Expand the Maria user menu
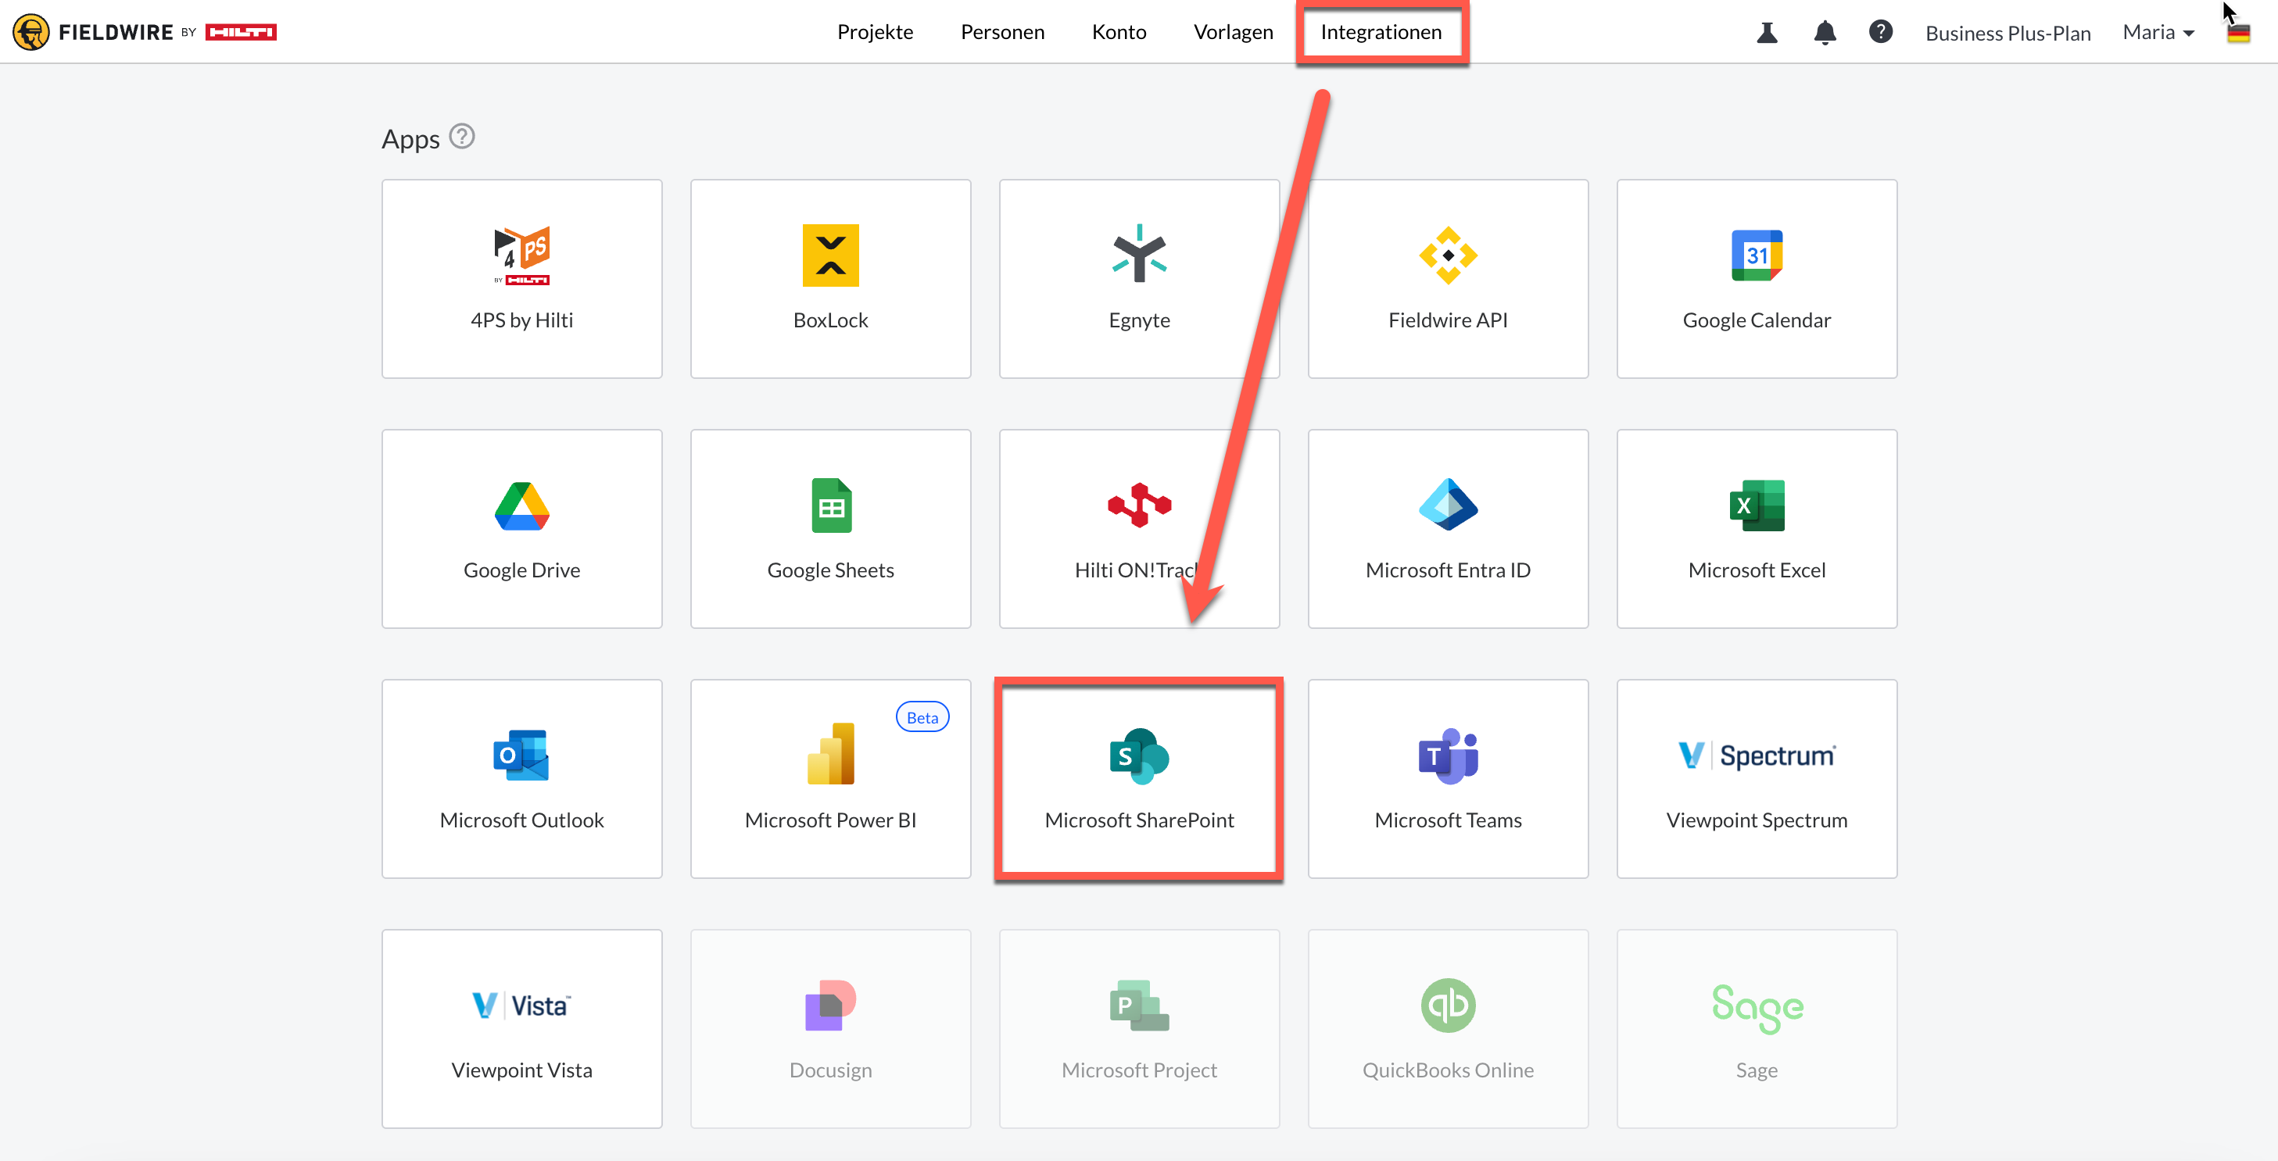 [2158, 33]
